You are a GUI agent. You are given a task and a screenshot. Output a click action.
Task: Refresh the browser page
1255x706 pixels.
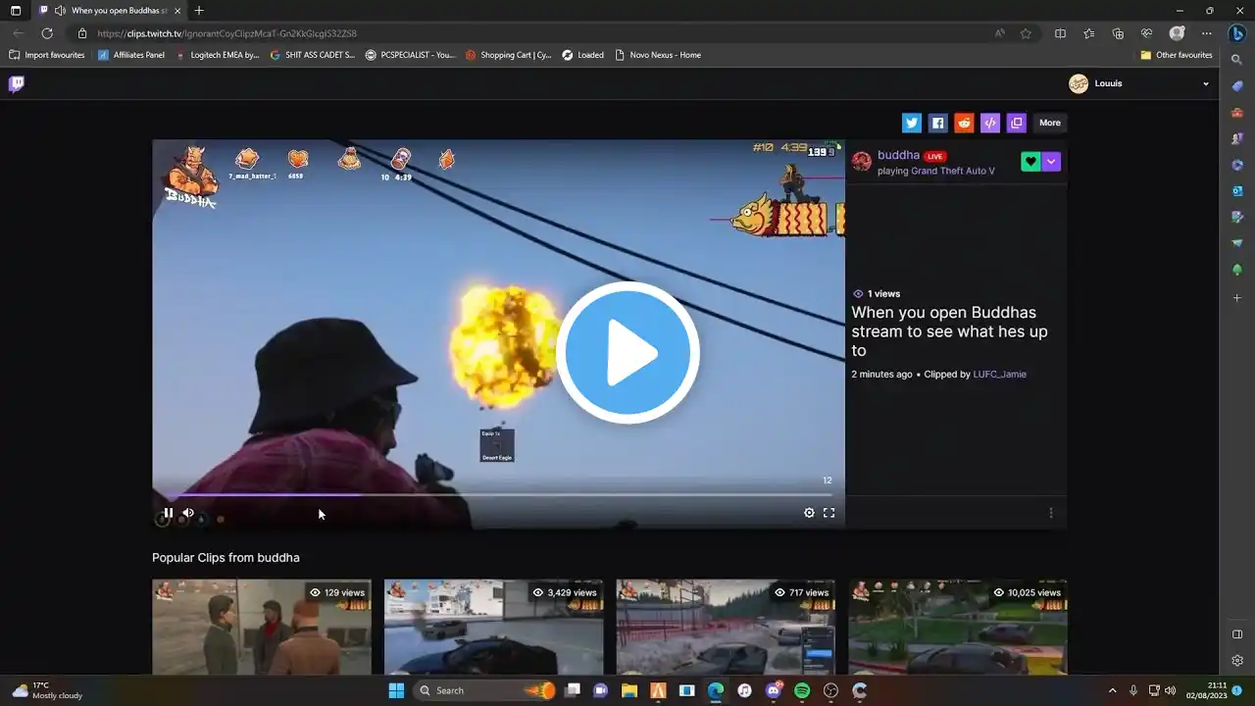[47, 33]
